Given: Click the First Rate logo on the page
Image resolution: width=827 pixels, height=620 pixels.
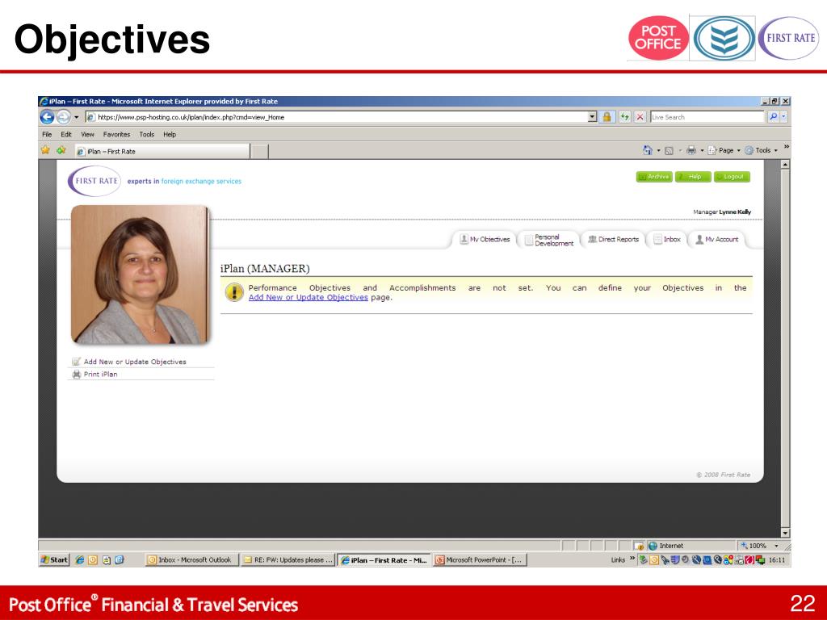Looking at the screenshot, I should pyautogui.click(x=95, y=181).
